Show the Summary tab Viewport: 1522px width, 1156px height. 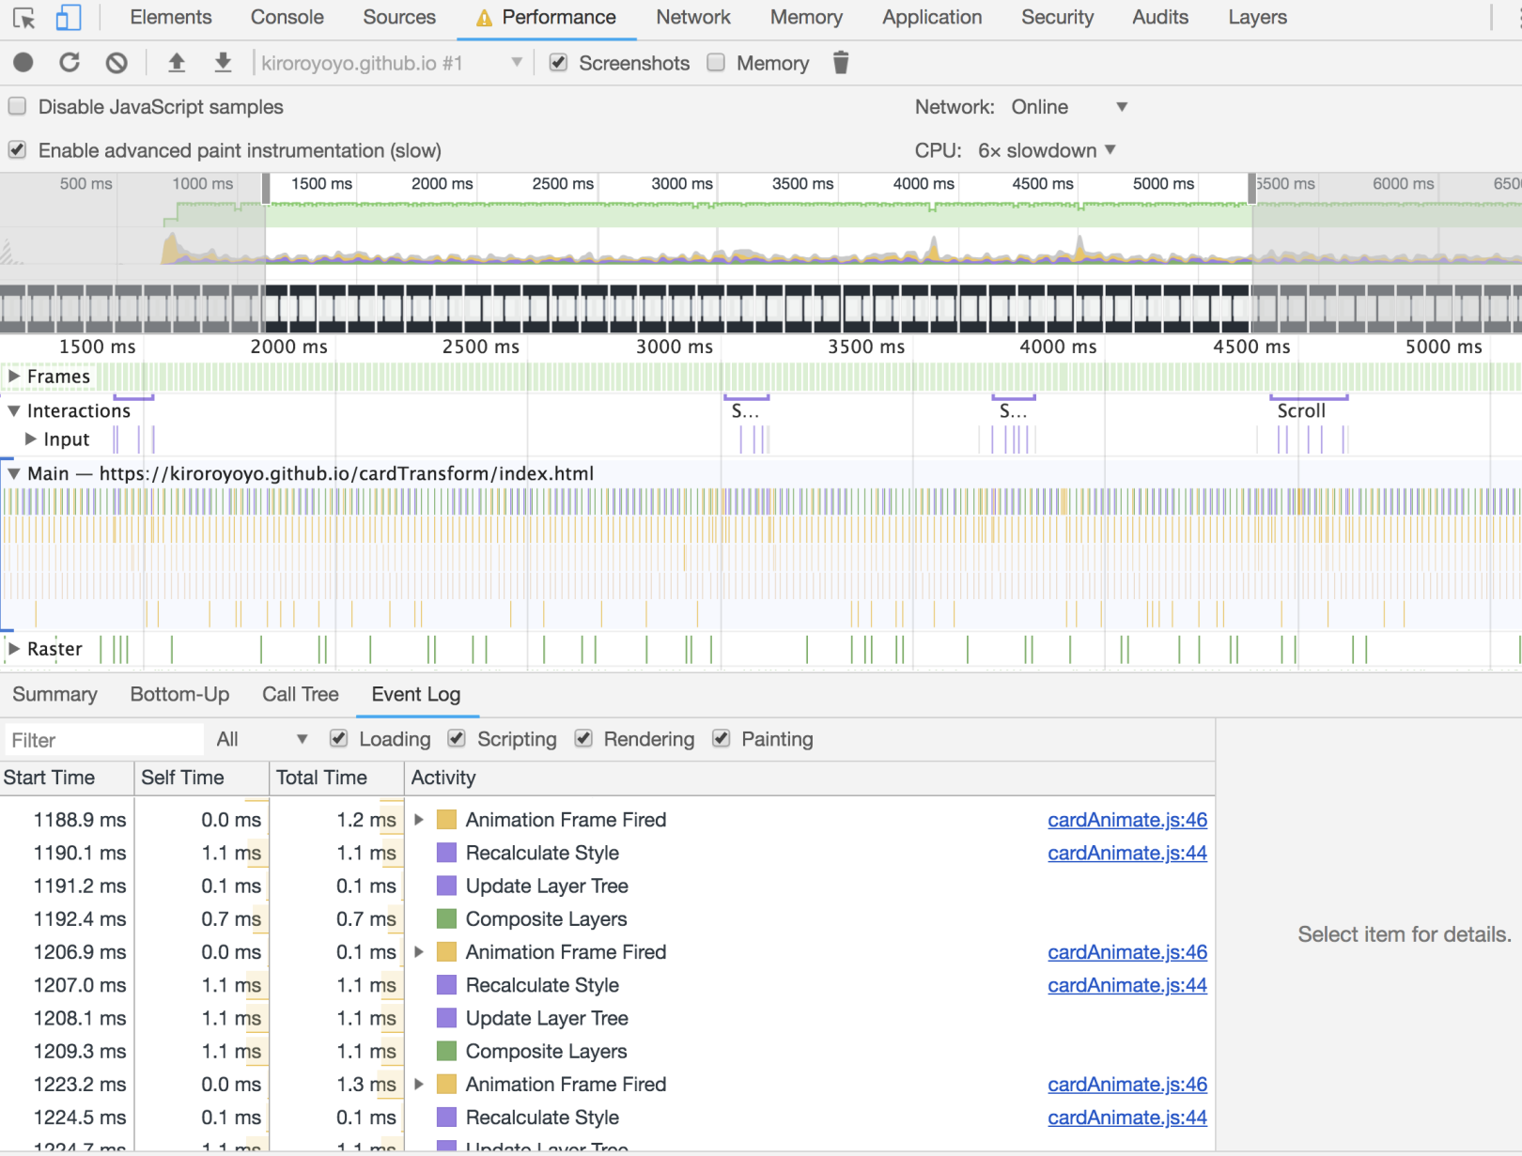(54, 694)
